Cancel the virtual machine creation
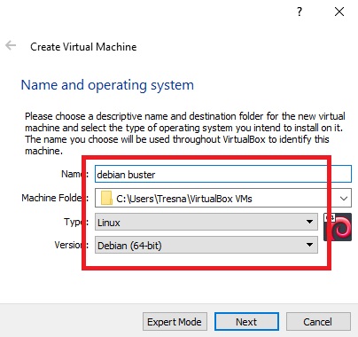358x337 pixels. [318, 322]
